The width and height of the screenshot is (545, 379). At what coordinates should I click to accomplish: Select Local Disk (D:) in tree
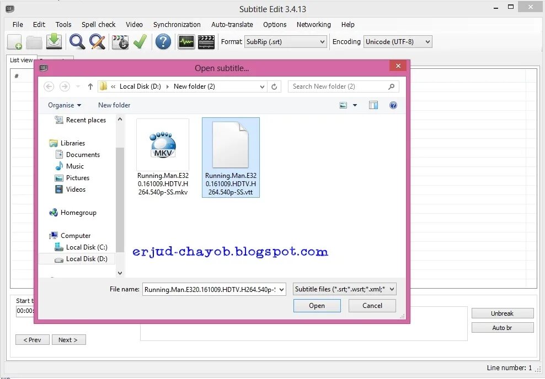pyautogui.click(x=77, y=259)
